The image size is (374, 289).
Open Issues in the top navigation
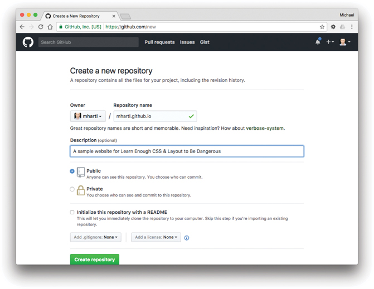point(187,42)
